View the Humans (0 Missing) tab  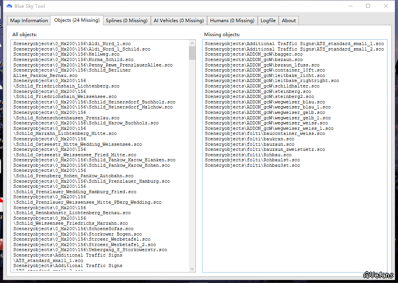[x=232, y=21]
